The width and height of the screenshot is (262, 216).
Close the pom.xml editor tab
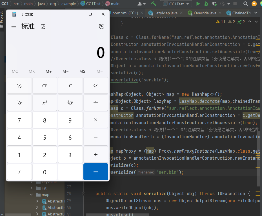coord(142,13)
